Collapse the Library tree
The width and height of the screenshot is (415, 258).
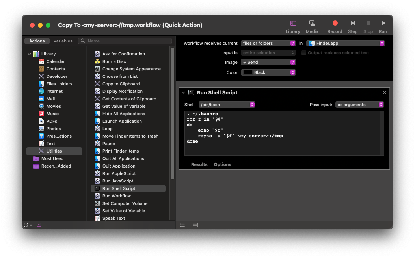(29, 54)
